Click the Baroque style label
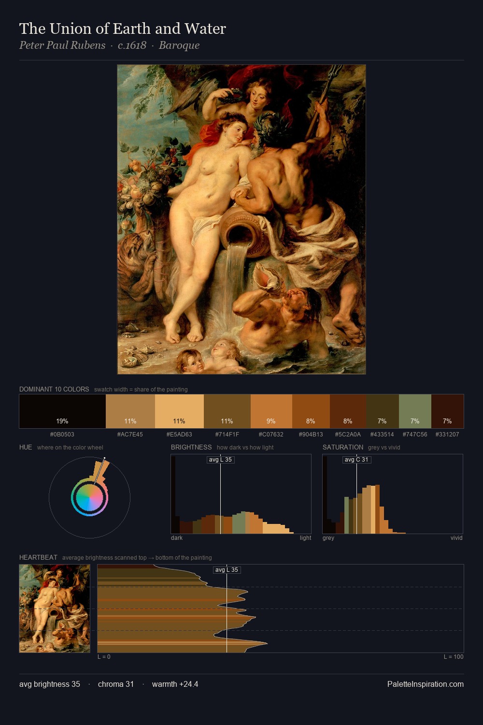 click(179, 45)
